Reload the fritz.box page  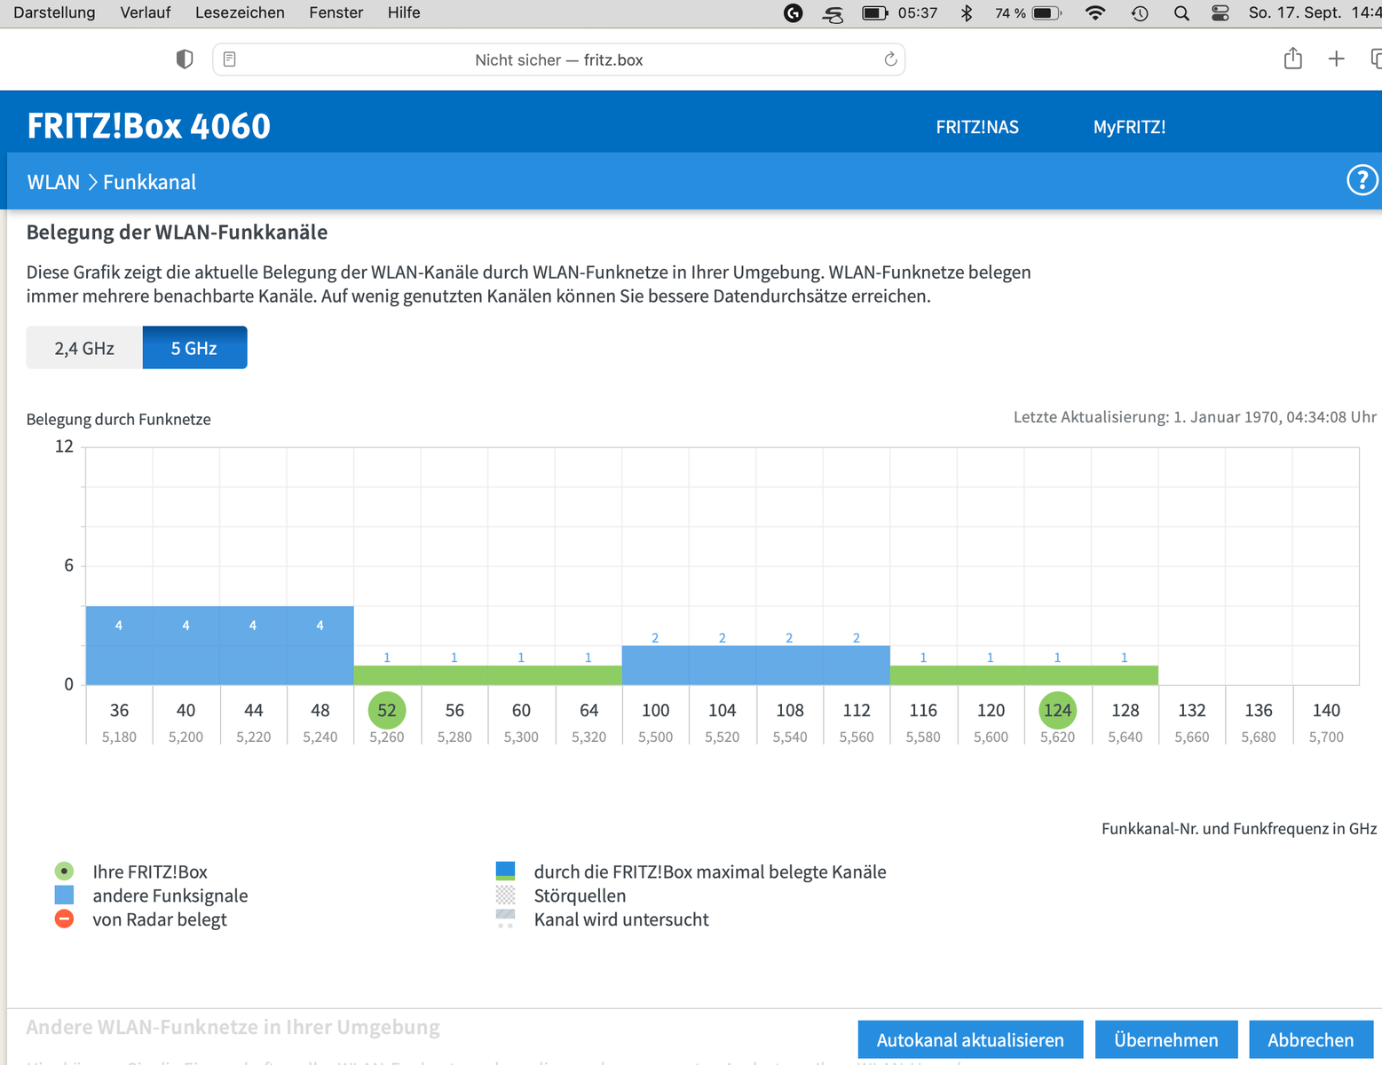coord(890,59)
